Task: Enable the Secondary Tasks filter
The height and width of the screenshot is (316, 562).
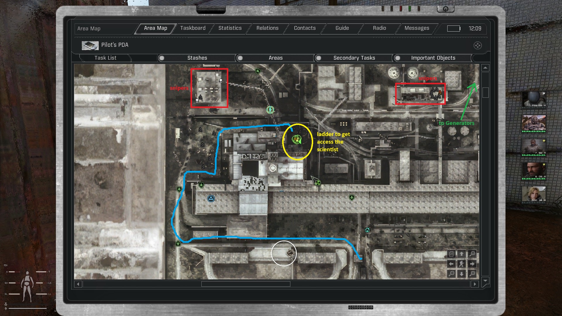Action: 319,58
